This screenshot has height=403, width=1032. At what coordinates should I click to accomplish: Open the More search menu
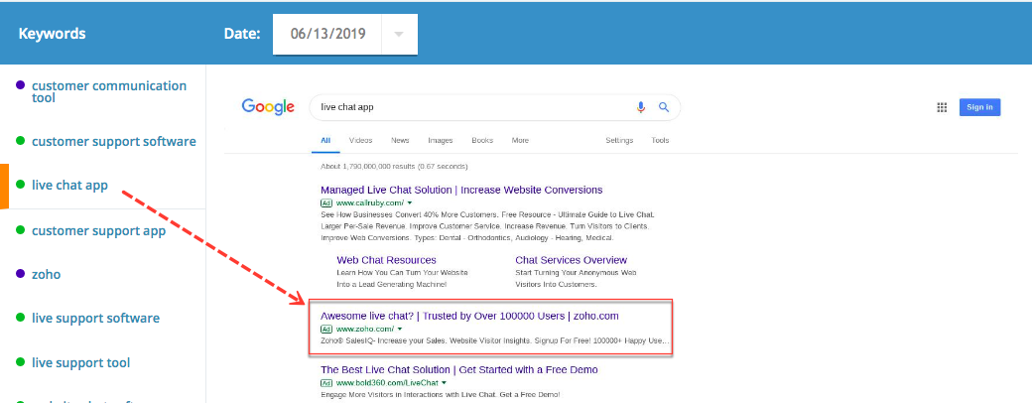[520, 140]
